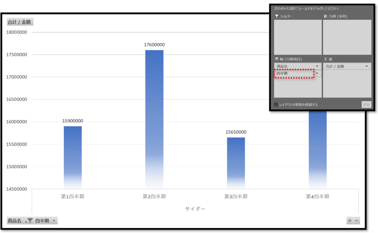Toggle レイアウトの更新を保留する checkbox

(x=276, y=104)
